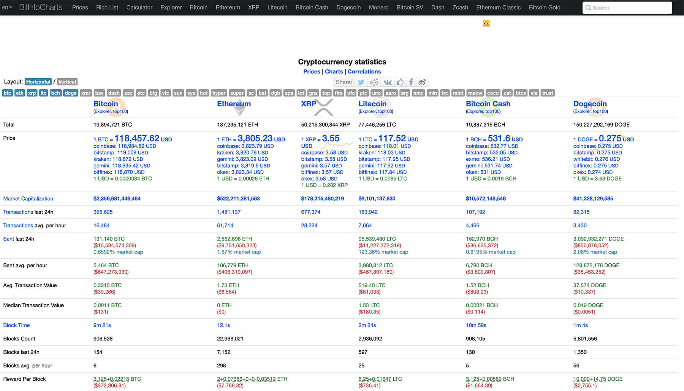
Task: Open the en language dropdown
Action: (7, 7)
